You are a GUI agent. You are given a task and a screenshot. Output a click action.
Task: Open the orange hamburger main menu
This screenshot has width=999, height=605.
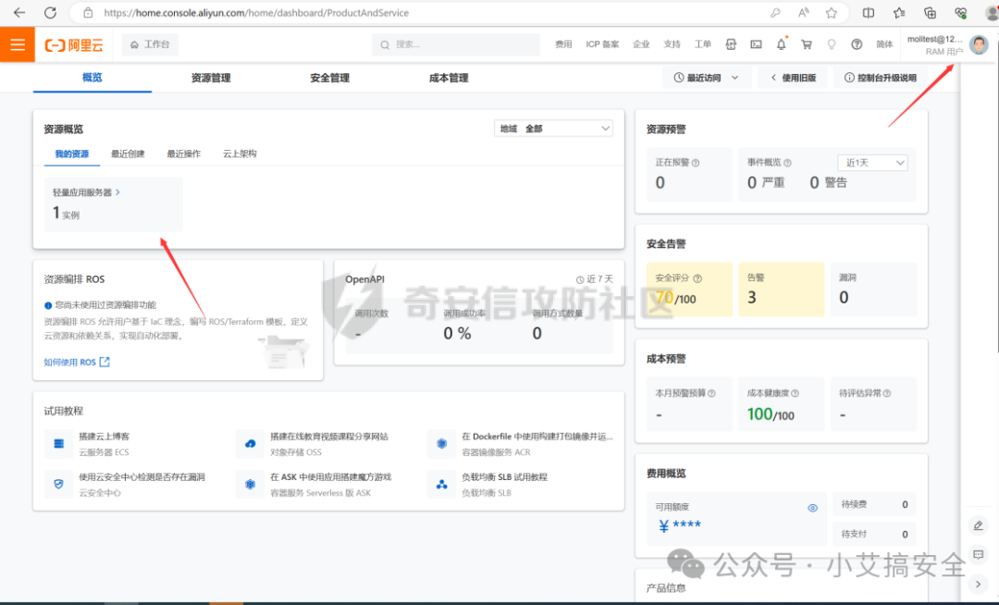18,44
